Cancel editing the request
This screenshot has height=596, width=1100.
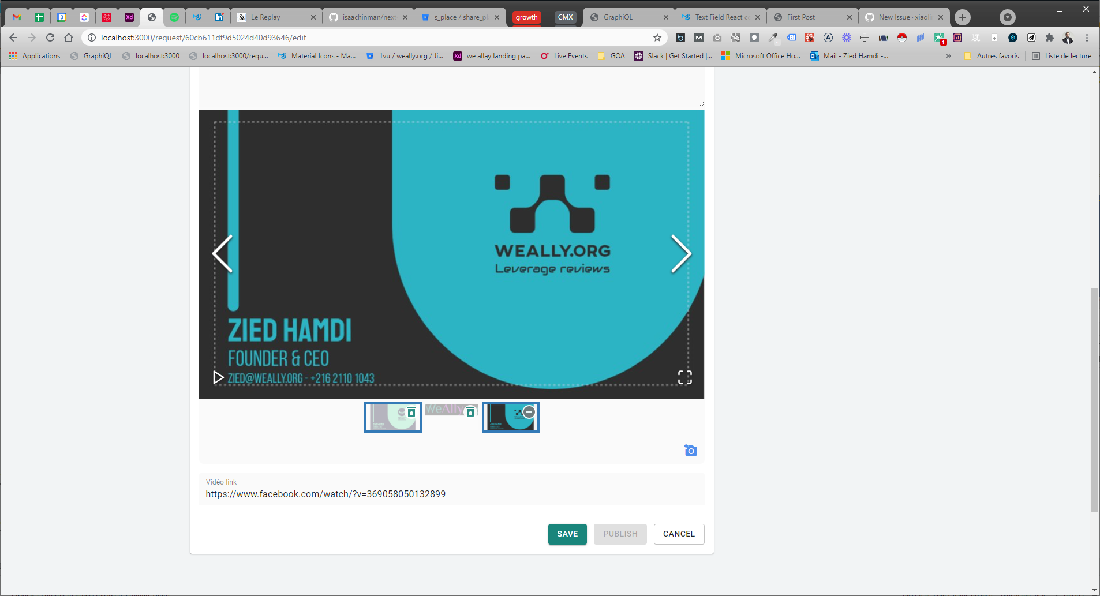pyautogui.click(x=679, y=534)
